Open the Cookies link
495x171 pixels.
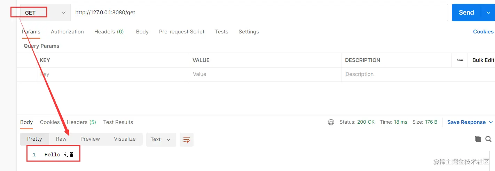tap(483, 32)
